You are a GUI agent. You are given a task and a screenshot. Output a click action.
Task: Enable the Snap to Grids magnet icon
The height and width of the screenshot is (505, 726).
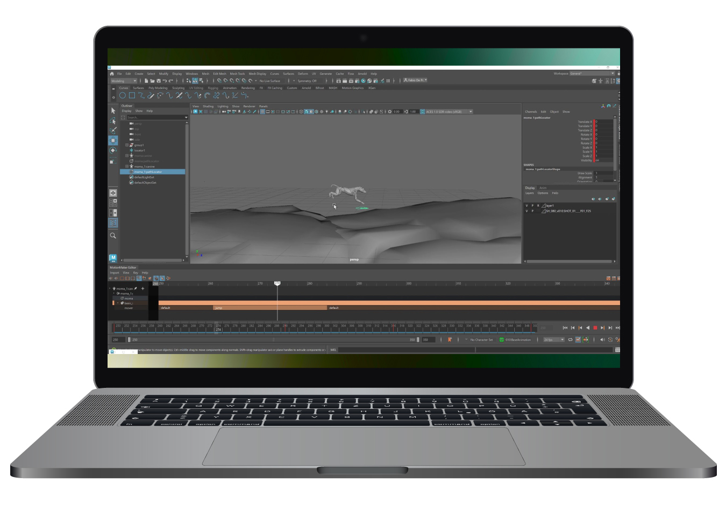[219, 80]
